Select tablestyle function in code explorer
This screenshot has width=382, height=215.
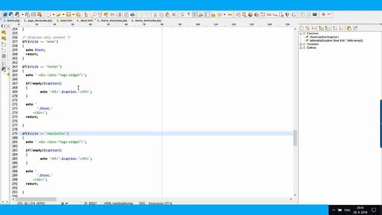pos(336,41)
